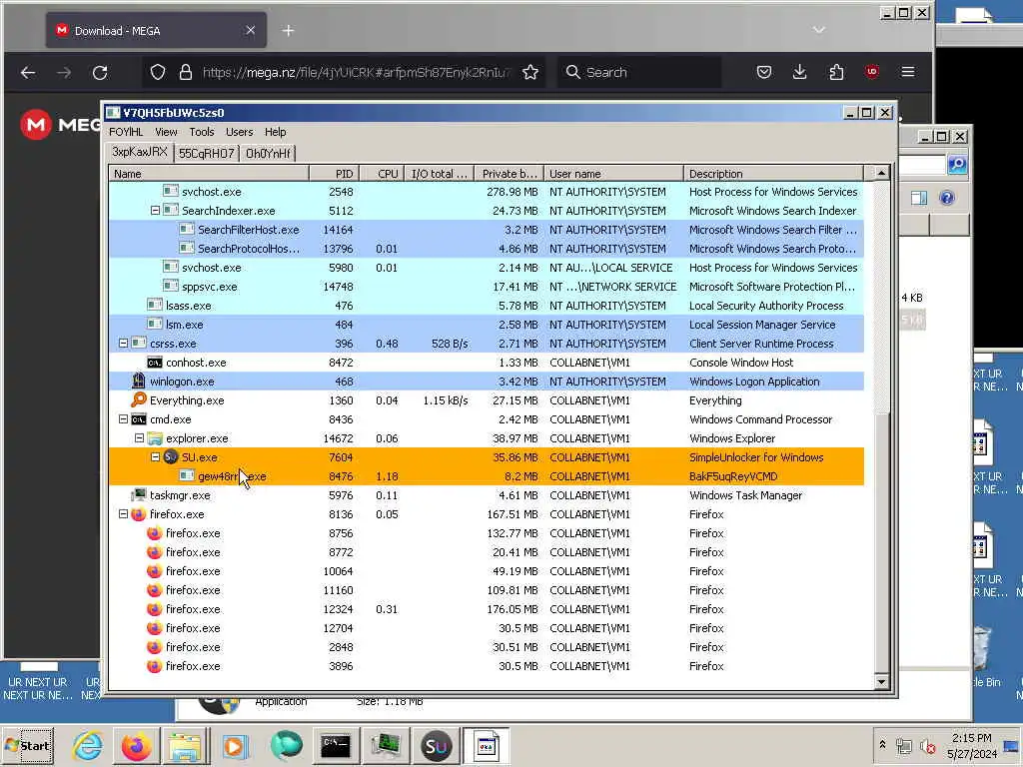Click the help icon in background window
1023x767 pixels.
[x=947, y=198]
